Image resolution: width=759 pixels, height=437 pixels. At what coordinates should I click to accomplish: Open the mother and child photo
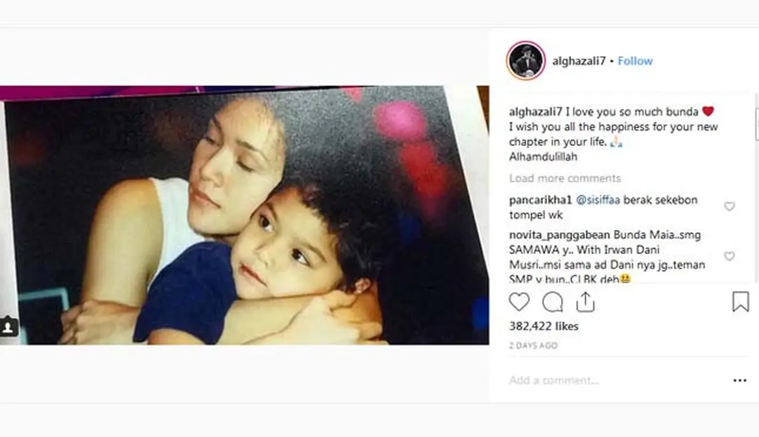point(244,215)
